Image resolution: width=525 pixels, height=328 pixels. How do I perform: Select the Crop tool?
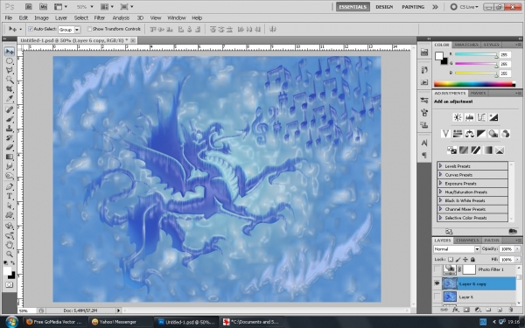point(10,89)
